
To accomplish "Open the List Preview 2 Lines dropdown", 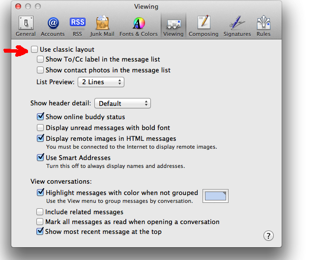I will [x=101, y=82].
